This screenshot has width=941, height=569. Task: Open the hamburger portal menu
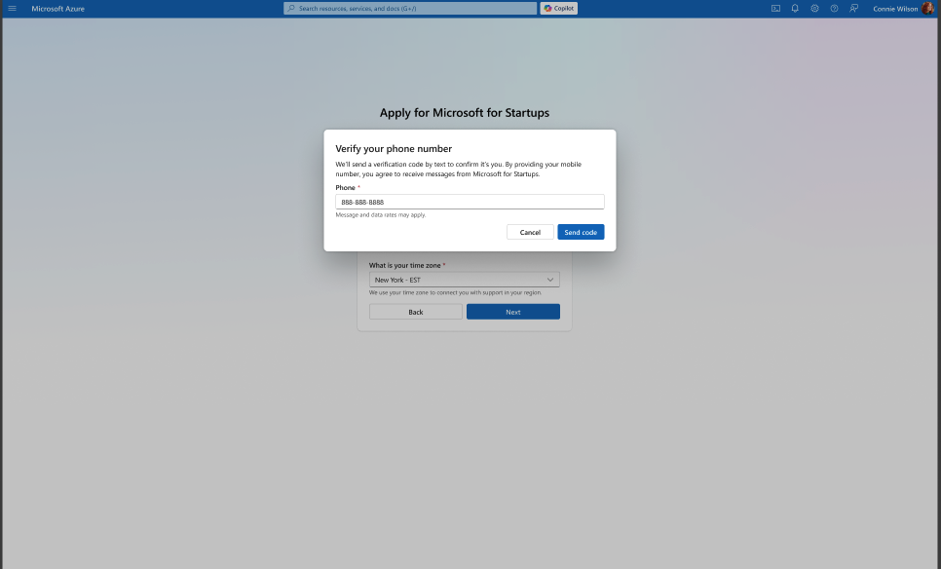[x=12, y=9]
